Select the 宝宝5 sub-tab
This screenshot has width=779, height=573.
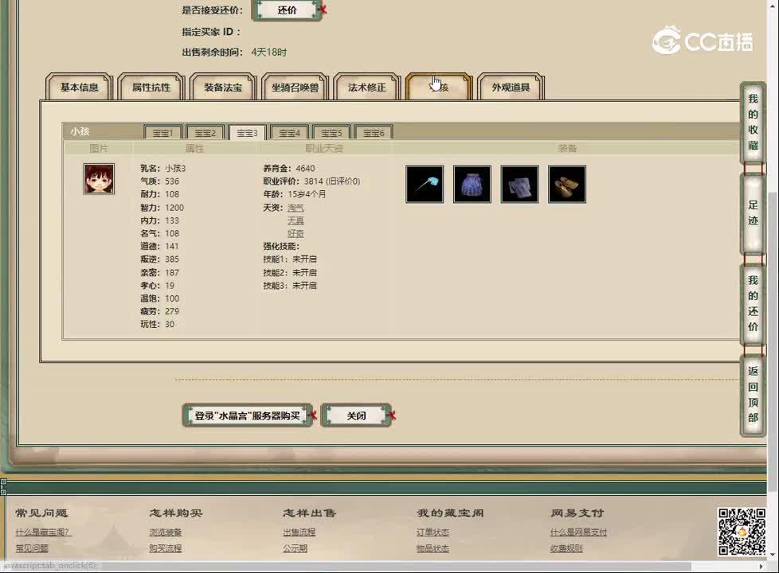click(x=331, y=133)
